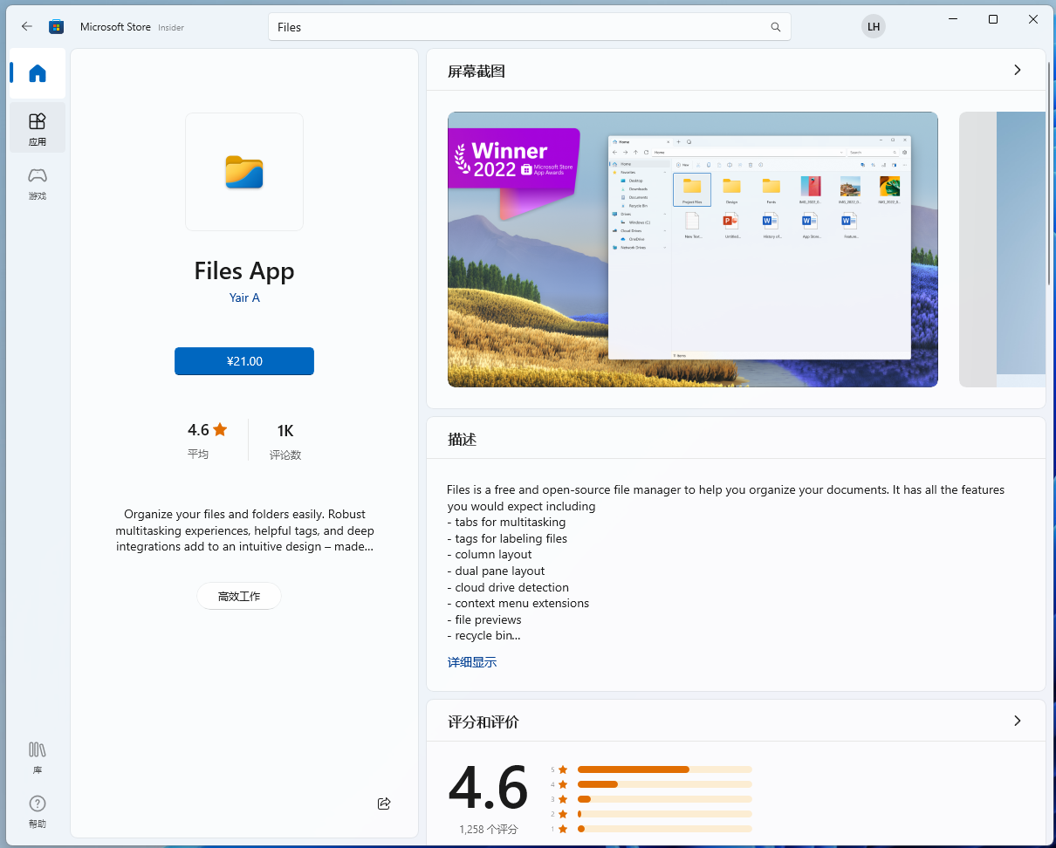Viewport: 1056px width, 848px height.
Task: Click the 1K 评论数 review count
Action: [x=285, y=441]
